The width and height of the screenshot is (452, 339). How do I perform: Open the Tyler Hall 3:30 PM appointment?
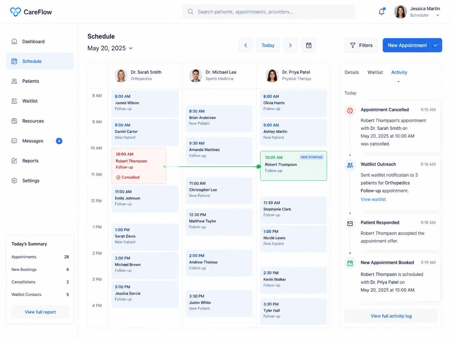point(293,311)
